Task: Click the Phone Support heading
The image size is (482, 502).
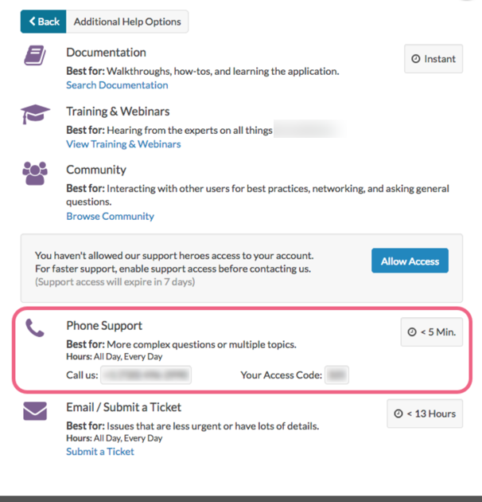Action: (x=104, y=326)
